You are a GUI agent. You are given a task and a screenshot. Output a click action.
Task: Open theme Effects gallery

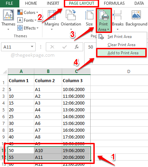coord(28,28)
